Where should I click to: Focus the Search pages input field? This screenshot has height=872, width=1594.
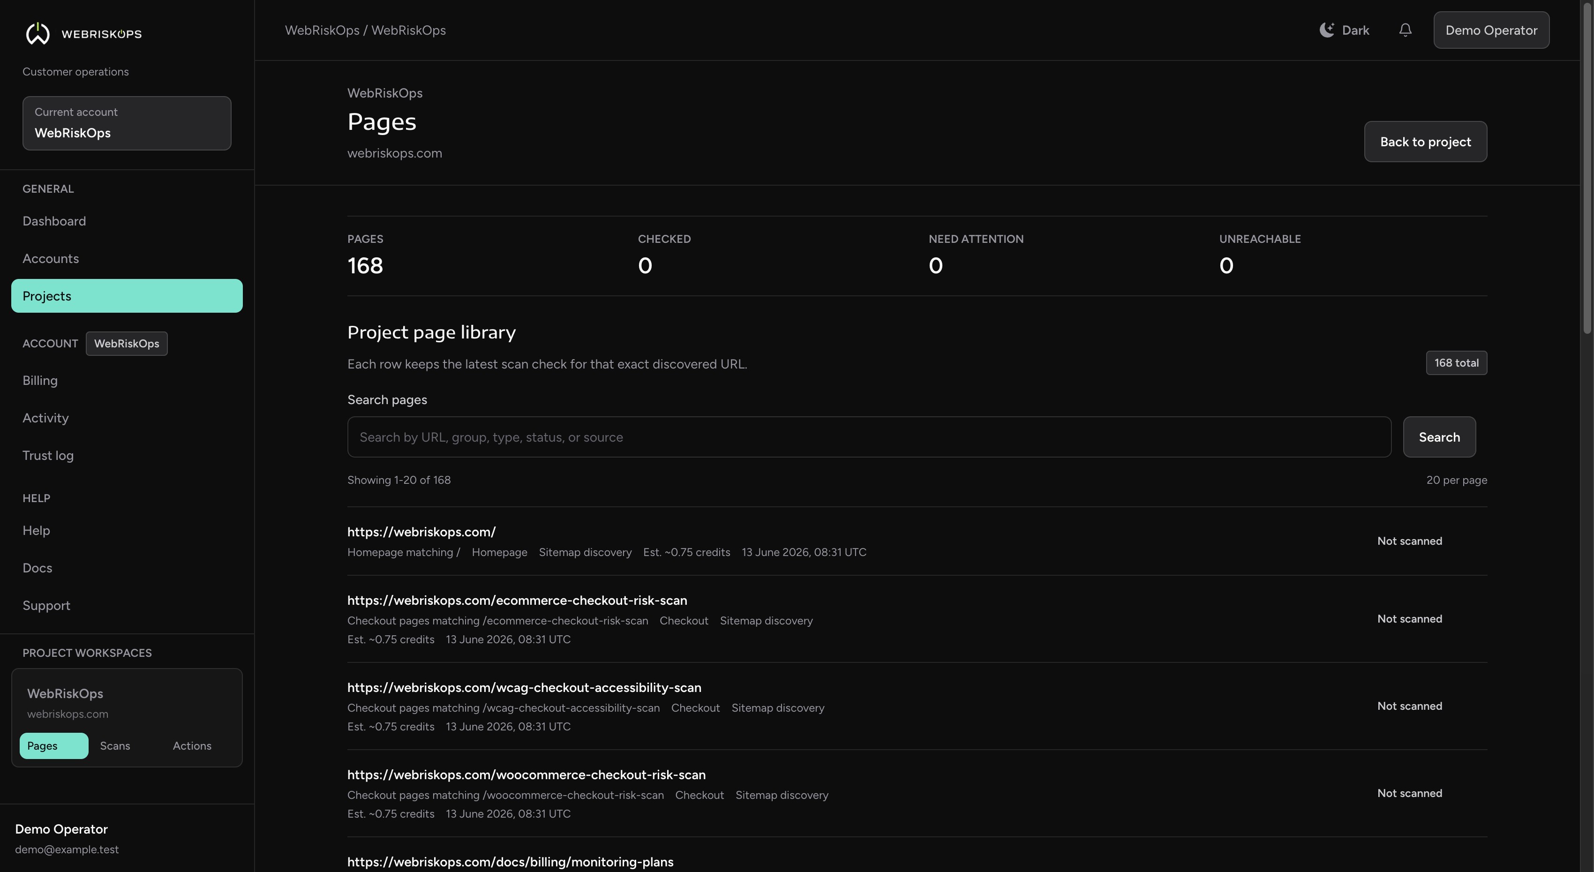[x=869, y=437]
